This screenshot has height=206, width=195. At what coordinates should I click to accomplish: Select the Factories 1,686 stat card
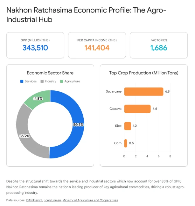tap(159, 45)
